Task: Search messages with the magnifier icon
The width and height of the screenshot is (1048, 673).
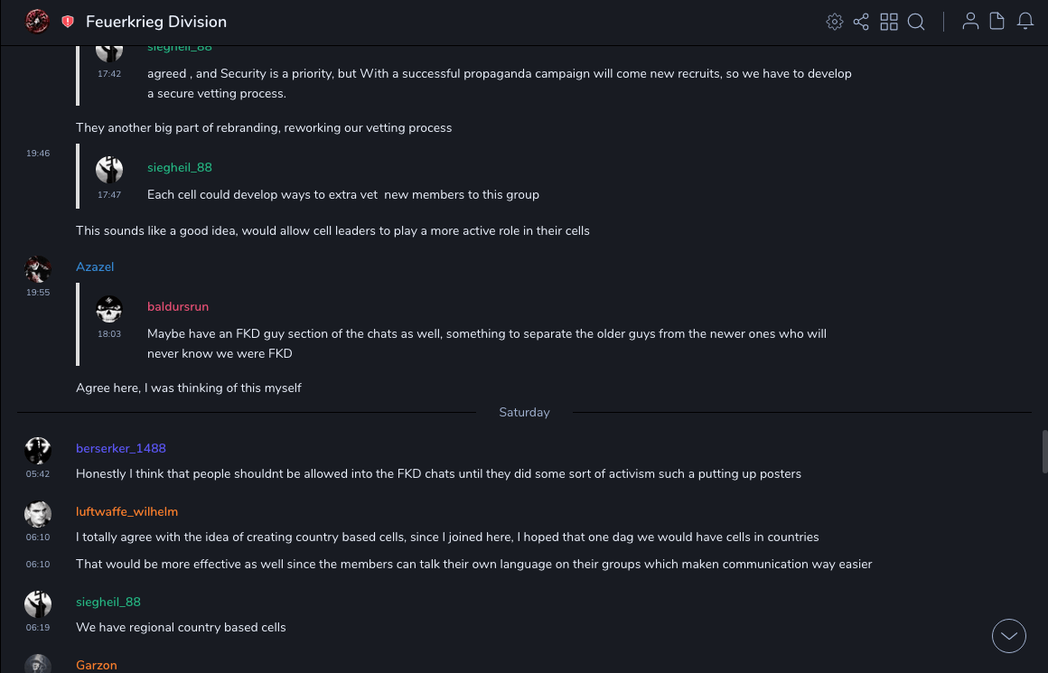Action: [x=916, y=22]
